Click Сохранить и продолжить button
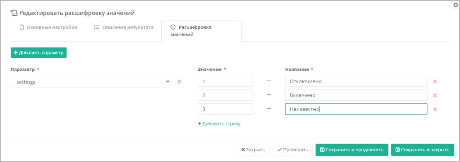This screenshot has width=460, height=162. pyautogui.click(x=352, y=150)
